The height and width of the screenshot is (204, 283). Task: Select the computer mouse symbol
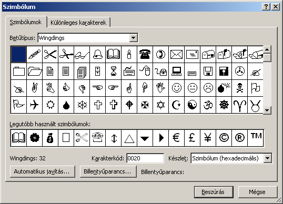tap(145, 71)
